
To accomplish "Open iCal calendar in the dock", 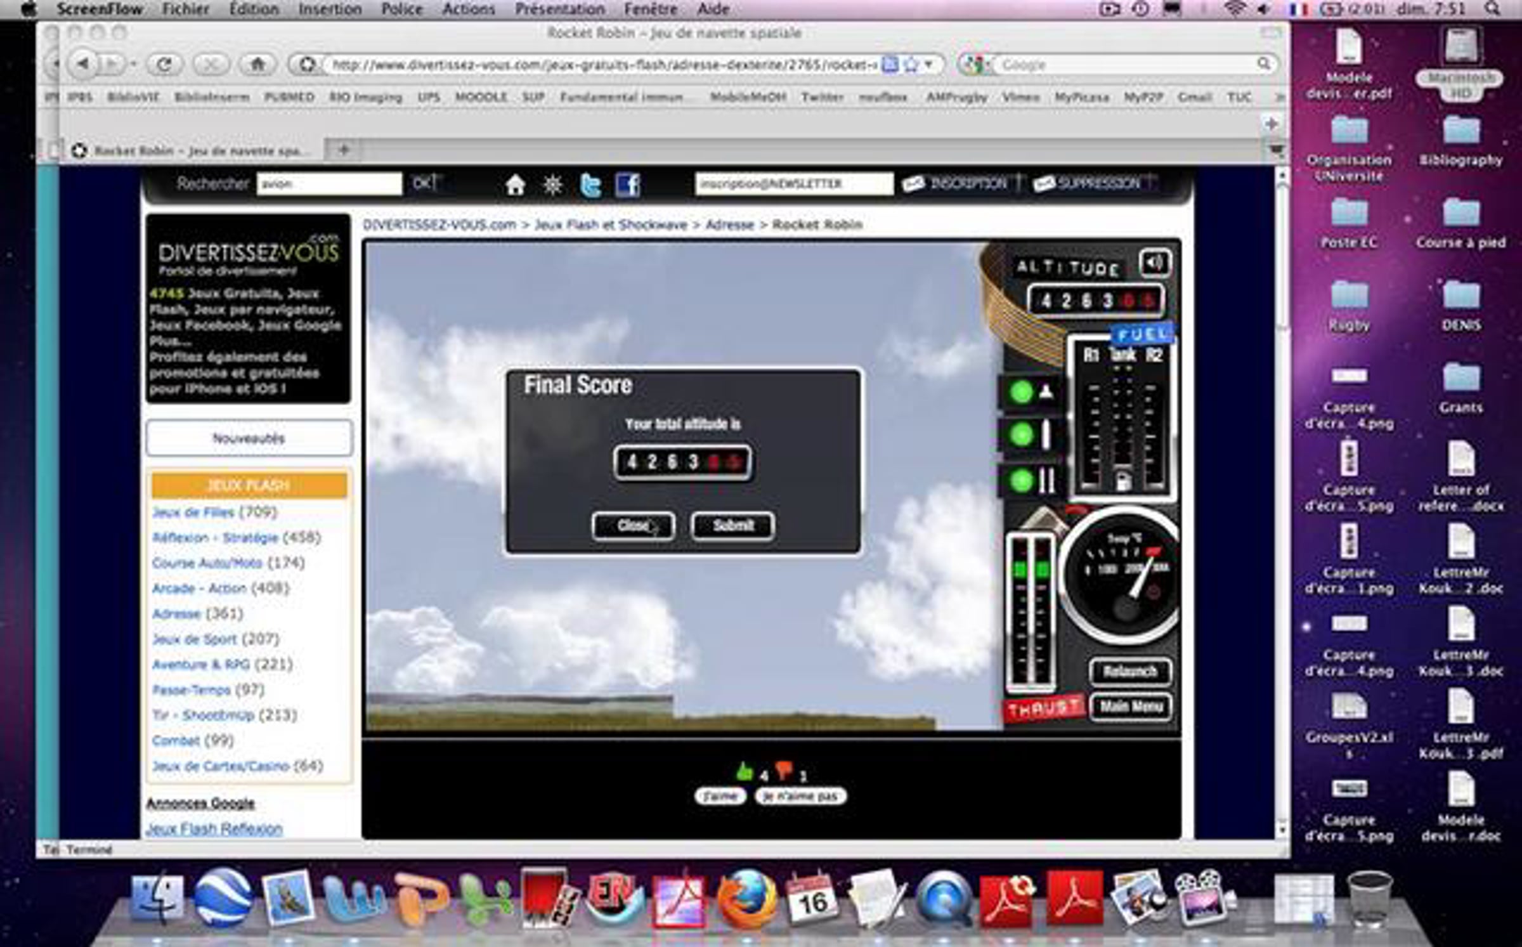I will (812, 899).
